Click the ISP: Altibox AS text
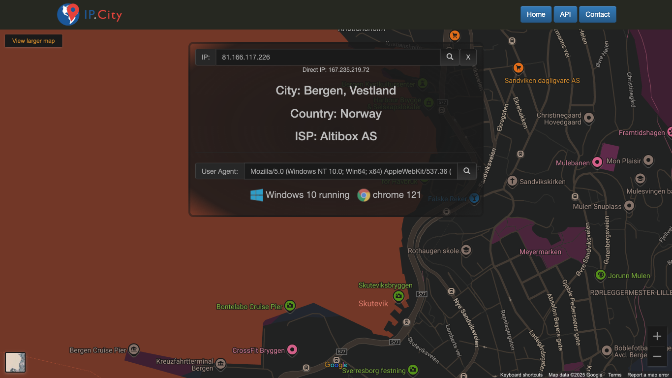 tap(336, 136)
